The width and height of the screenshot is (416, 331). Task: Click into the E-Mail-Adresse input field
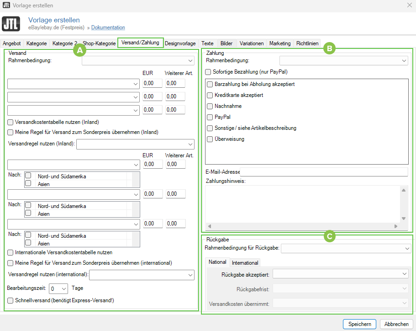pos(323,172)
